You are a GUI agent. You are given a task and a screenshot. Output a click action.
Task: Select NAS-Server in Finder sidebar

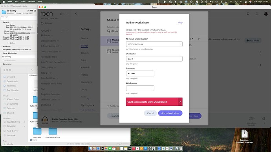coord(13,131)
